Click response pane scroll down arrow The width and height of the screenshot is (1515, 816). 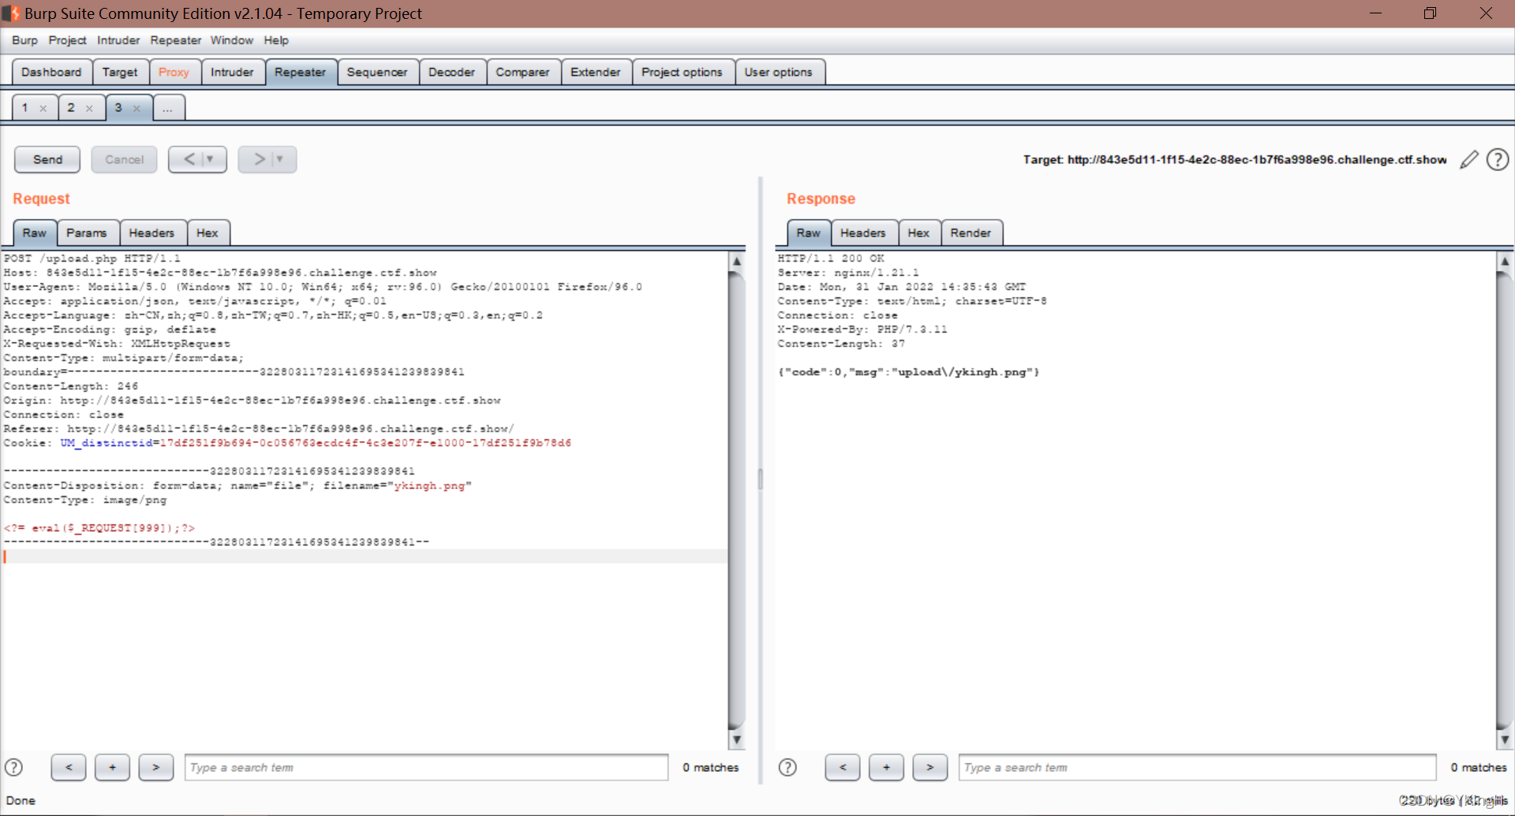[x=1505, y=740]
